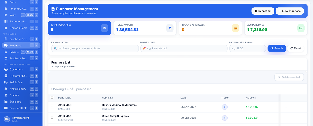The width and height of the screenshot is (313, 126).
Task: Open the Doctors icon in sidebar
Action: pyautogui.click(x=6, y=95)
